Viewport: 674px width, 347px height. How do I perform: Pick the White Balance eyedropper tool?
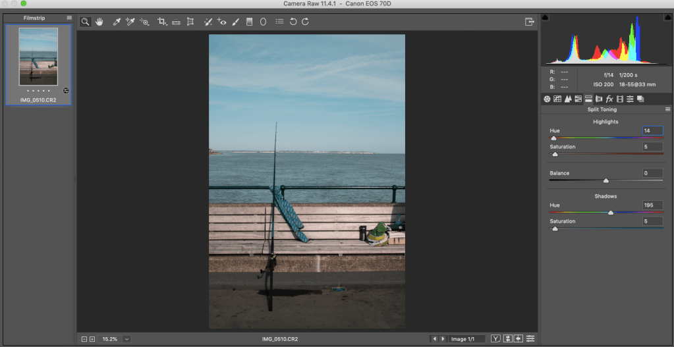click(x=117, y=22)
